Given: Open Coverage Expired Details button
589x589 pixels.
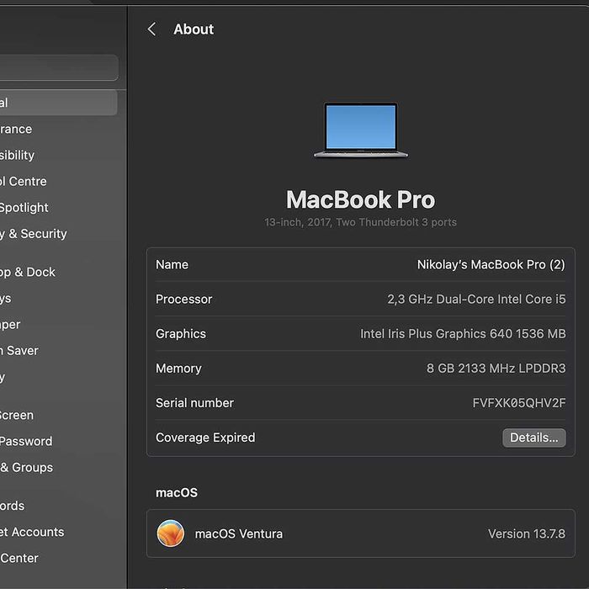Looking at the screenshot, I should 533,438.
